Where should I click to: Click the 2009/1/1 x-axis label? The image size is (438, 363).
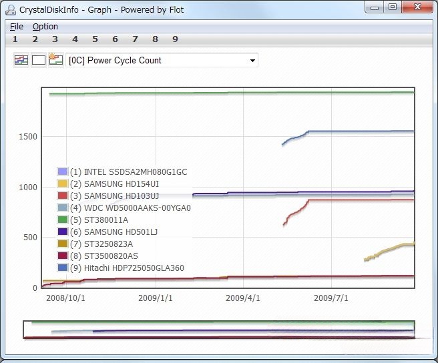[x=156, y=298]
